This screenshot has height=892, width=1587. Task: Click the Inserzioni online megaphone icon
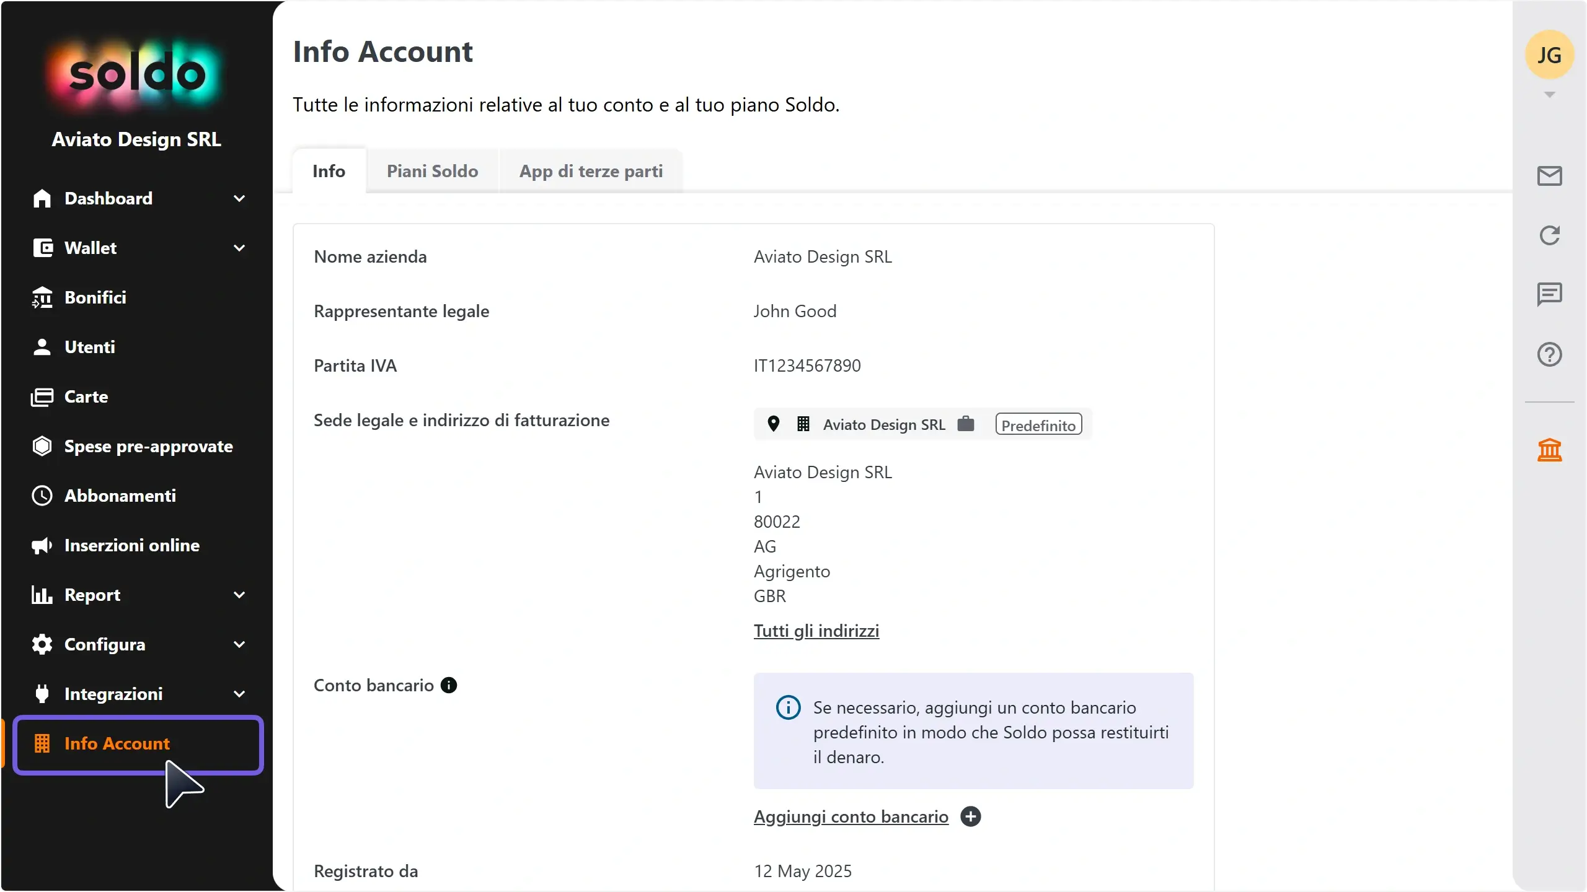(42, 545)
